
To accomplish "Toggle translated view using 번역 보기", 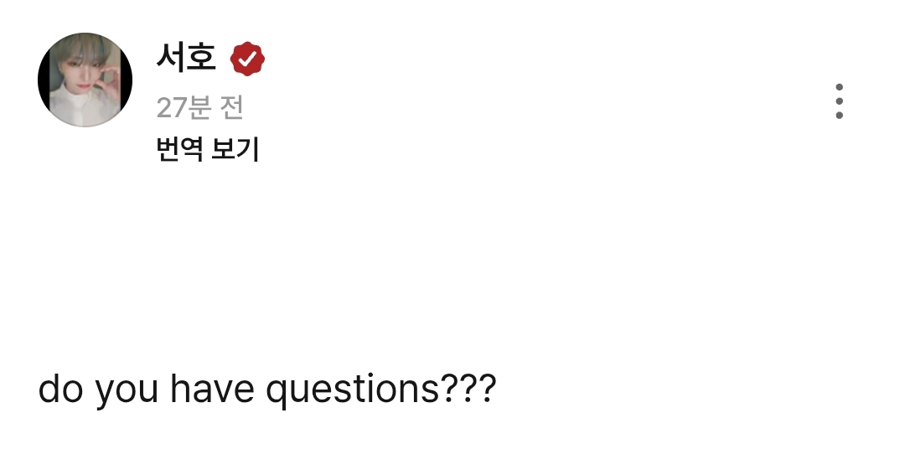I will (x=208, y=150).
